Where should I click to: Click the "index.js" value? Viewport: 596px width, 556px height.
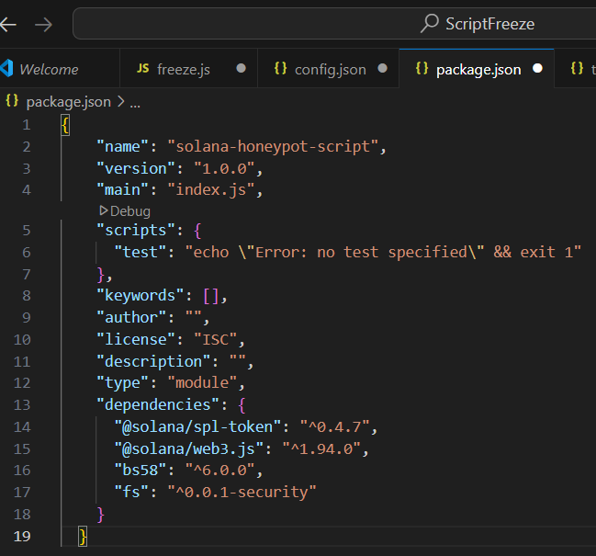tap(211, 189)
